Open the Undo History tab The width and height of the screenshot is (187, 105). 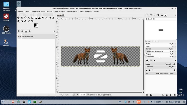[x=26, y=31]
